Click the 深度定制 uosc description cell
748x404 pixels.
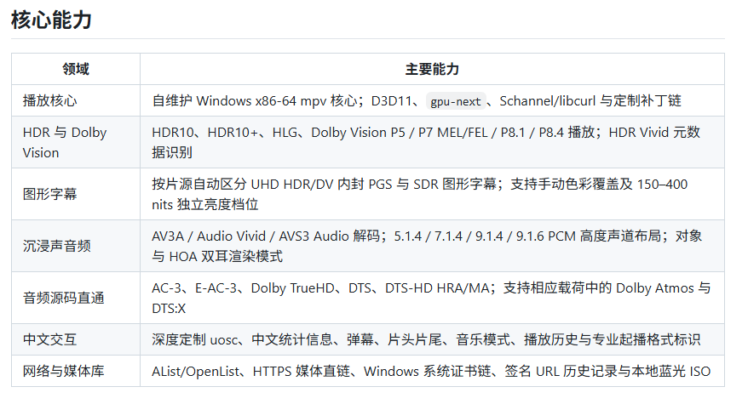(432, 339)
